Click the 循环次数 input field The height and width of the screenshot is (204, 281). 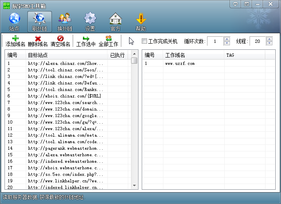(215, 41)
